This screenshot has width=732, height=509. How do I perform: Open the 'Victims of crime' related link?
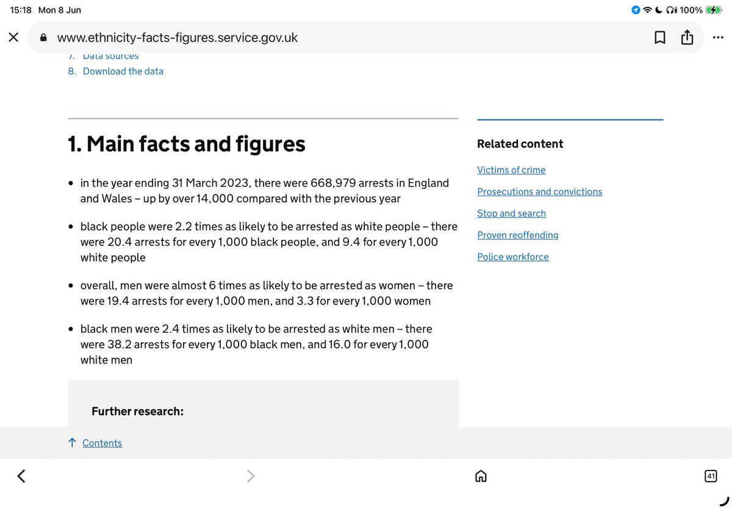[x=511, y=170]
